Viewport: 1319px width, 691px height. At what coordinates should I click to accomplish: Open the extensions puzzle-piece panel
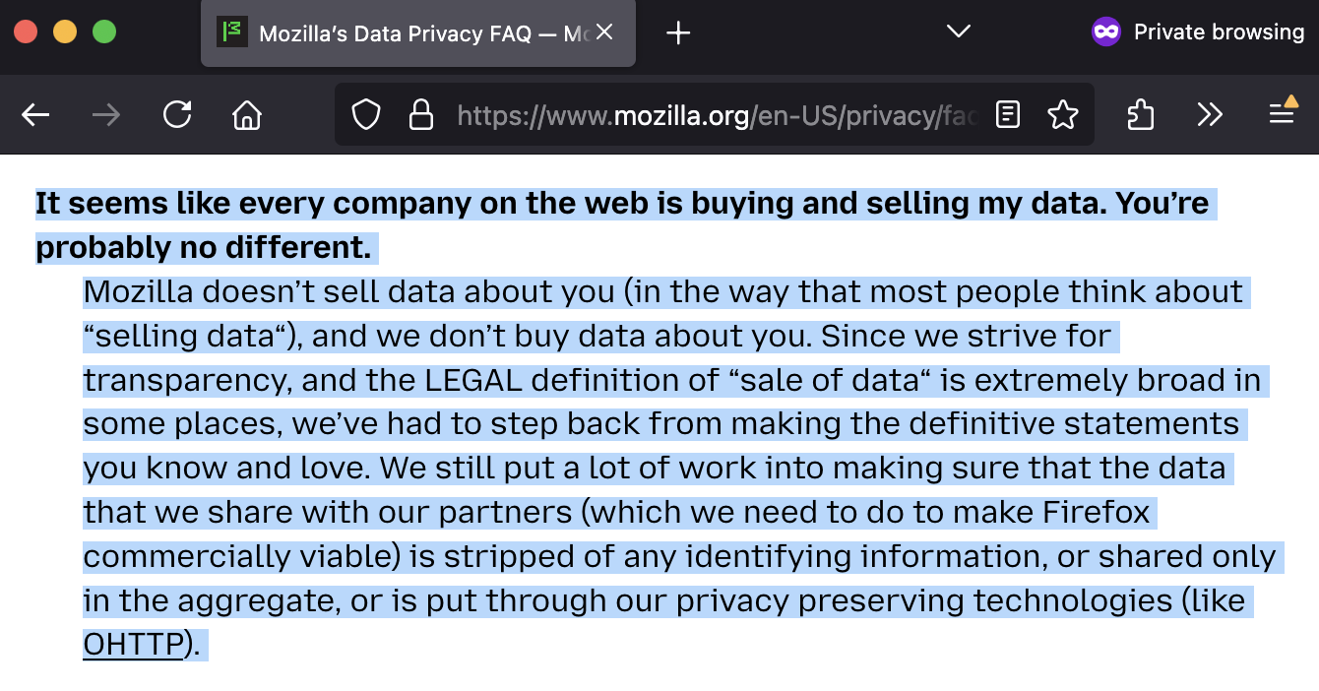[x=1140, y=115]
